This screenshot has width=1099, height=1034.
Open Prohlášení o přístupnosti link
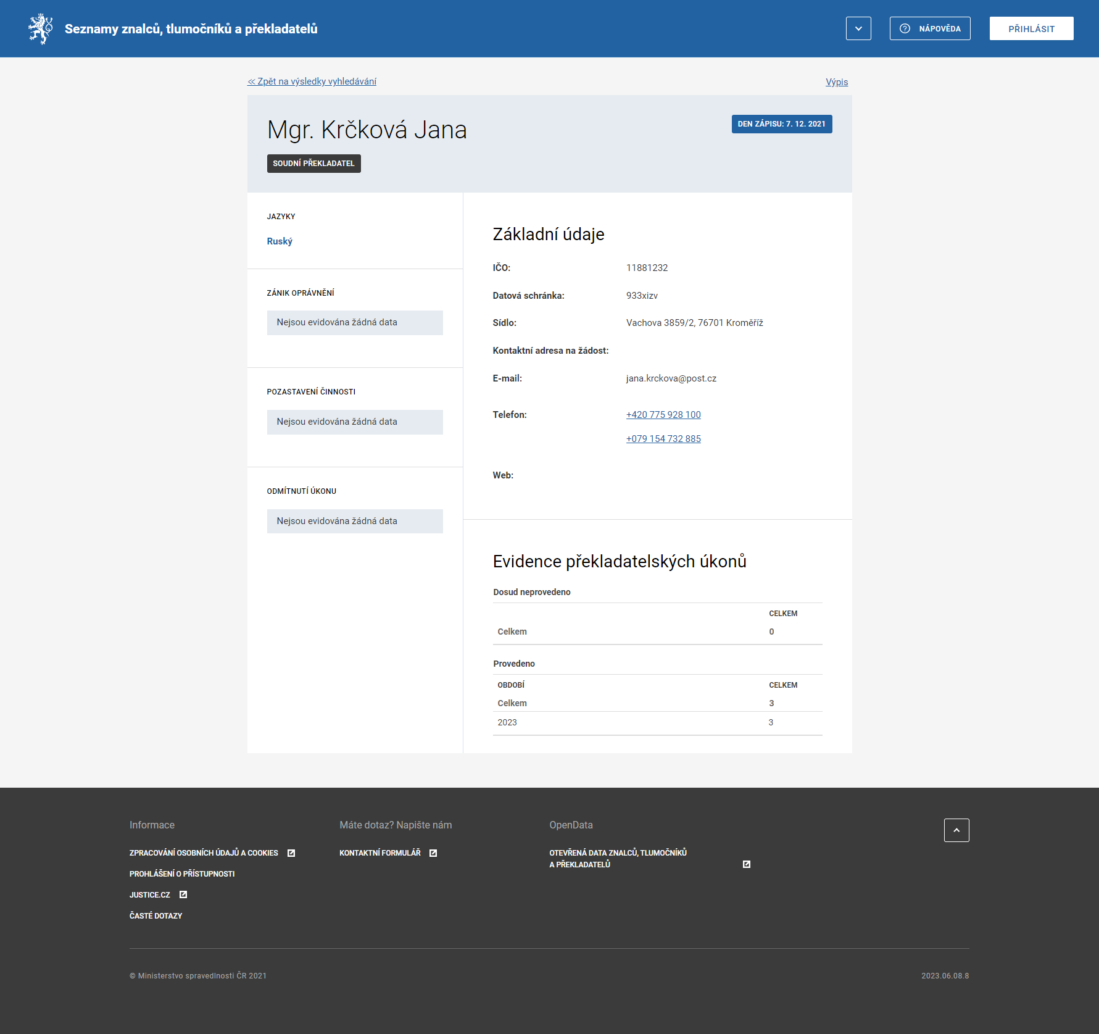point(182,874)
